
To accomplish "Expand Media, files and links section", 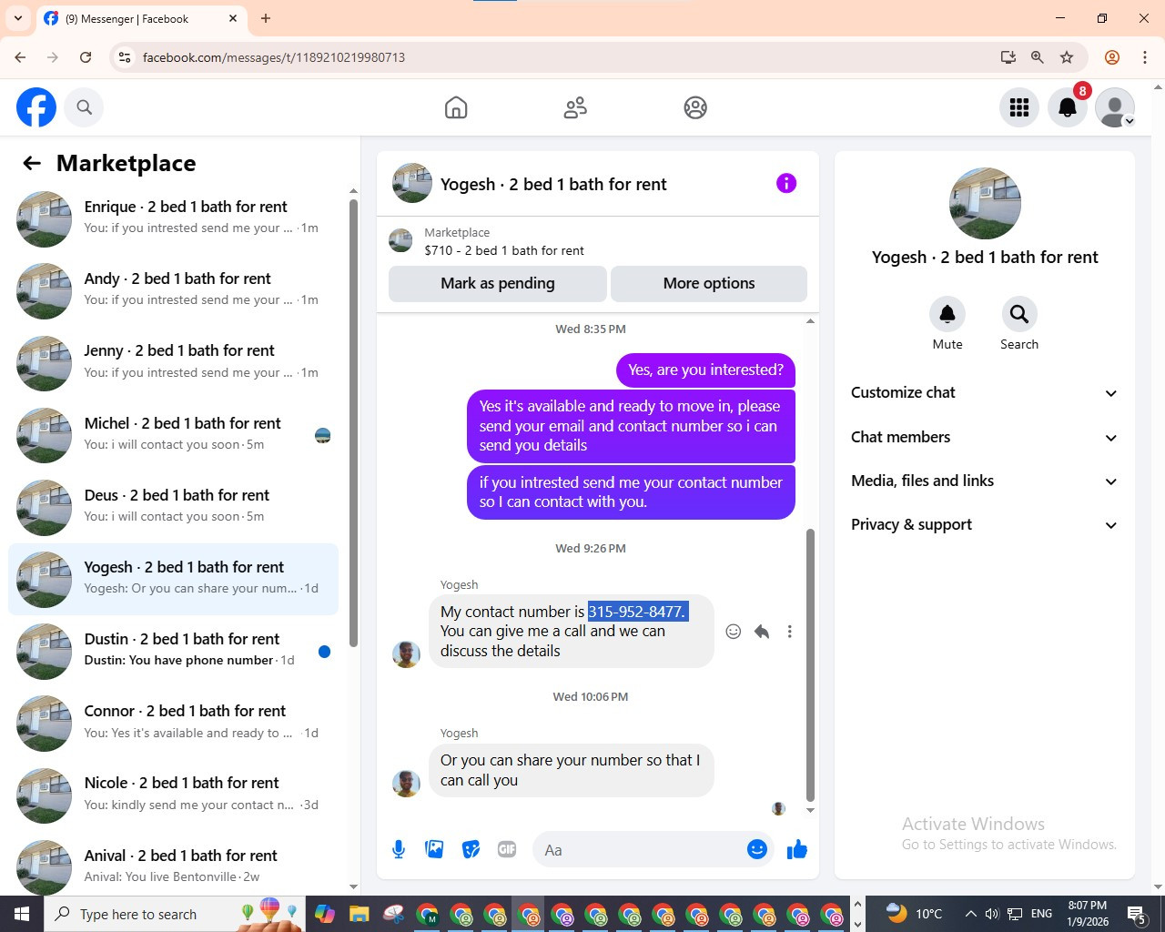I will click(984, 481).
